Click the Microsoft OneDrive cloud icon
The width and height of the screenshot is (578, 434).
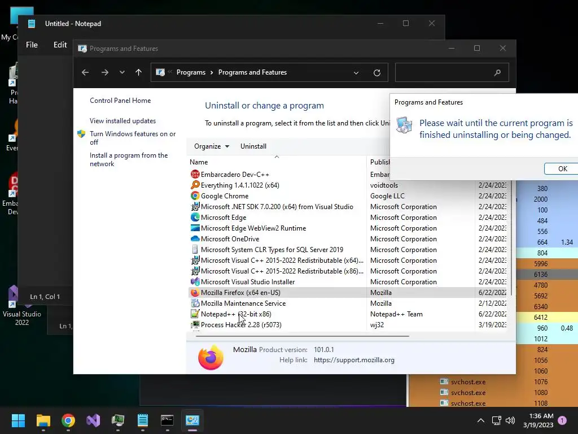(195, 238)
